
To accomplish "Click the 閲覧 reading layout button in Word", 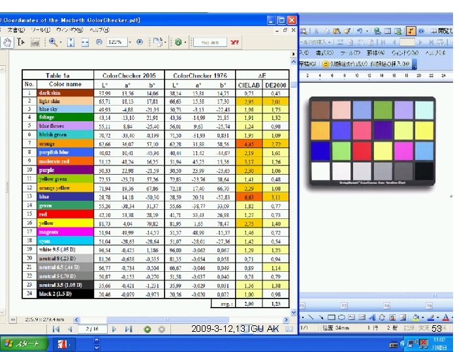I will click(x=442, y=31).
